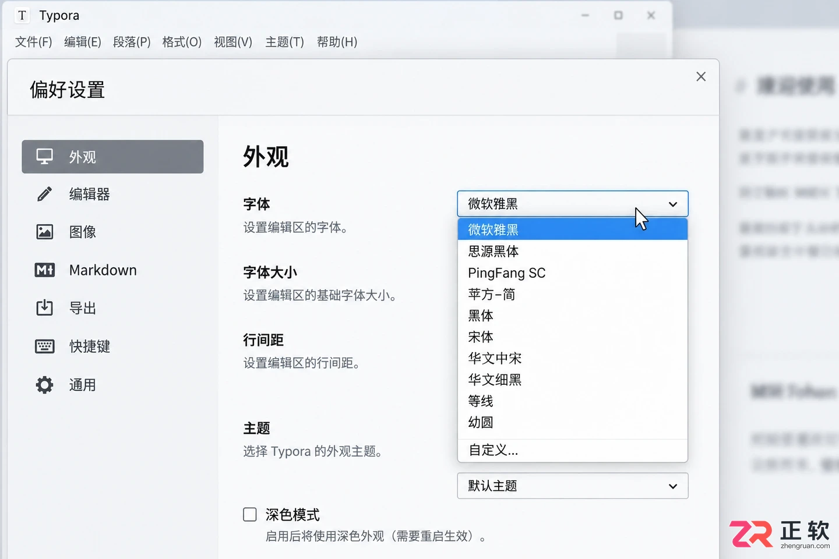Open the 编辑(E) menu
Viewport: 839px width, 559px height.
[x=82, y=42]
